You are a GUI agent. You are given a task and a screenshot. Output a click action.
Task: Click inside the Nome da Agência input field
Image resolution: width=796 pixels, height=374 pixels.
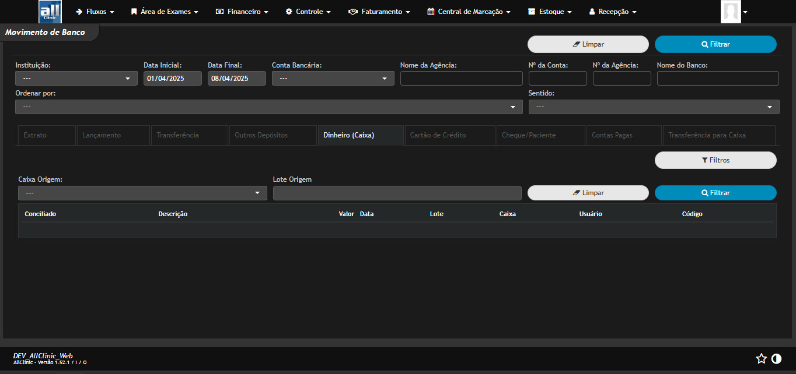[461, 77]
